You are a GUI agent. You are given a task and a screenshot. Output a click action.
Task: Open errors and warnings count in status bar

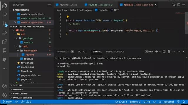click(x=26, y=102)
